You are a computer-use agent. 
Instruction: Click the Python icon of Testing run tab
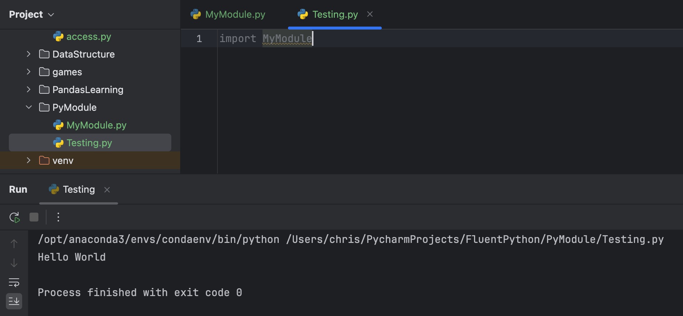pyautogui.click(x=54, y=189)
